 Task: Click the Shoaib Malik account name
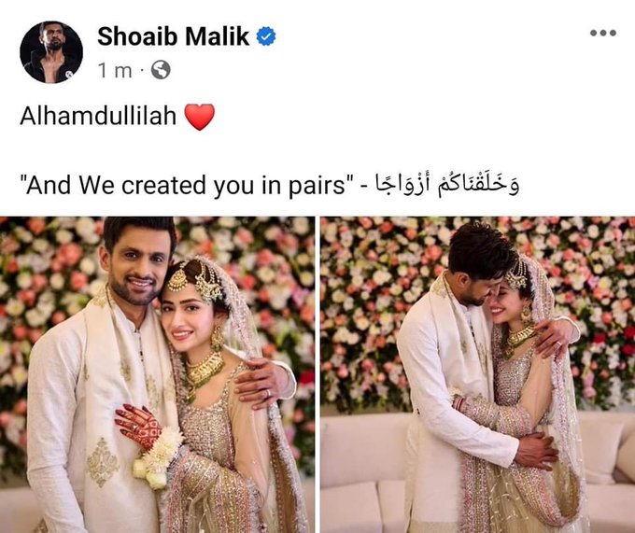tap(173, 36)
